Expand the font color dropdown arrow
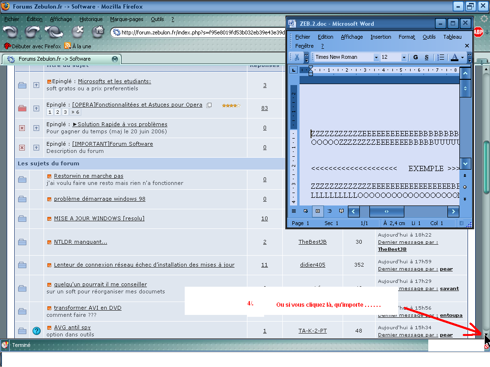This screenshot has width=490, height=367. tap(462, 57)
